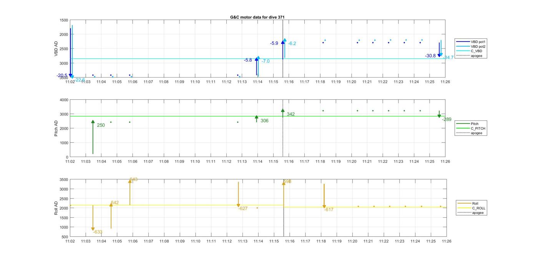Click the roll arrow labeled -617

324,196
